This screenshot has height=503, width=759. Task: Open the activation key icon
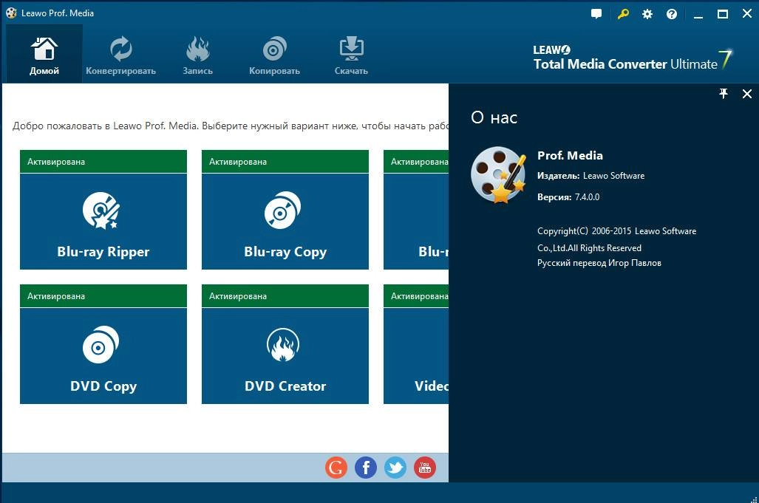[623, 14]
